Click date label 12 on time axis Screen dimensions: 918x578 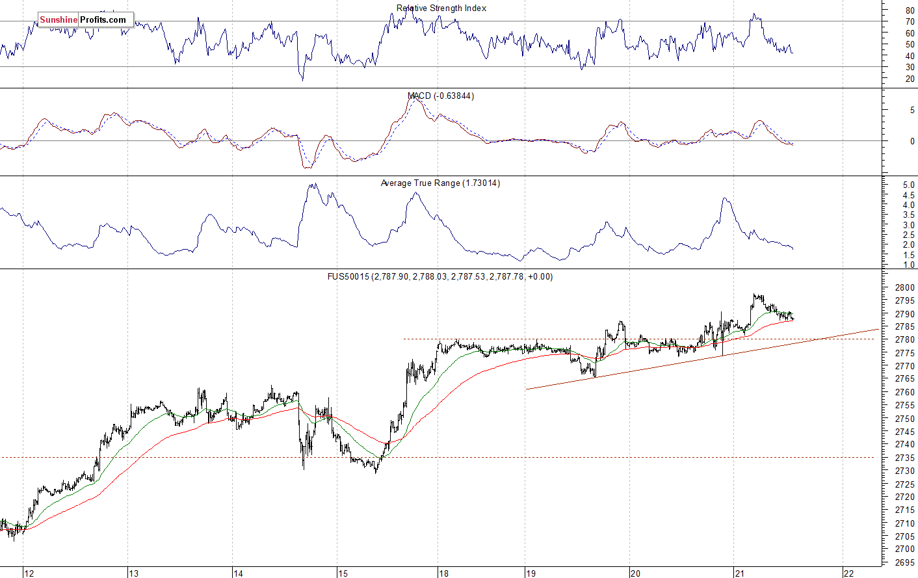pos(29,573)
